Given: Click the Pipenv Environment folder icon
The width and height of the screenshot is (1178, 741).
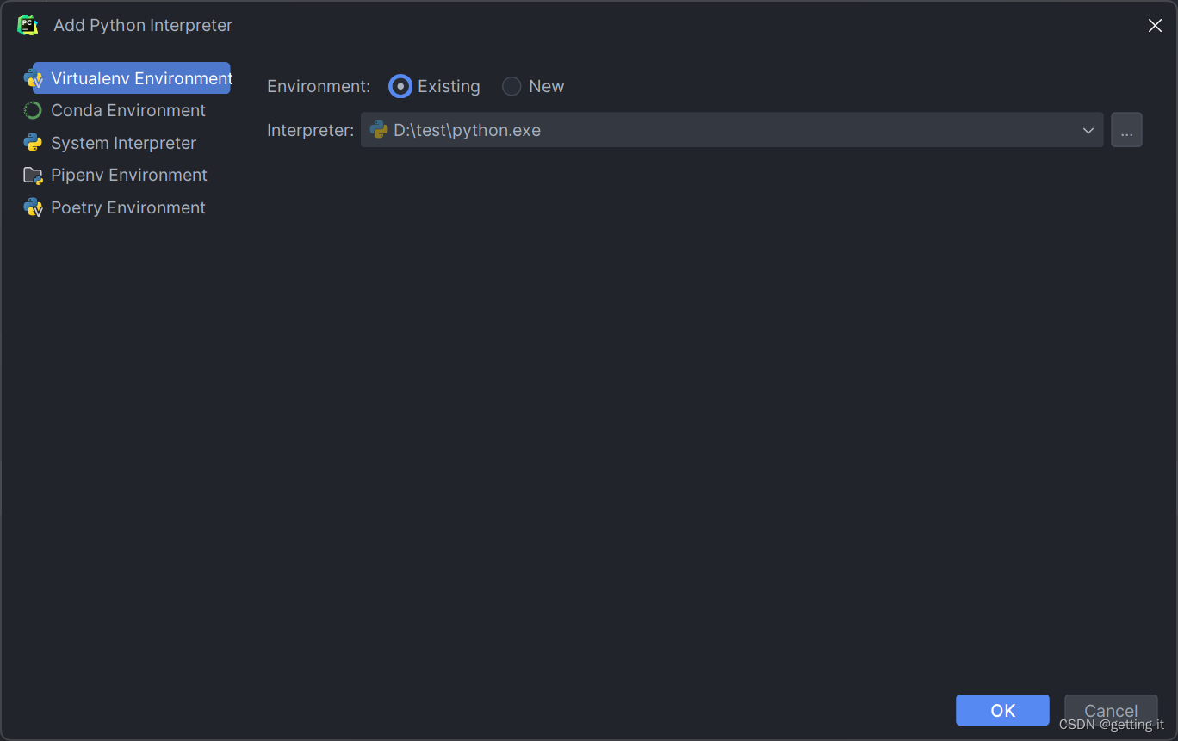Looking at the screenshot, I should point(33,176).
